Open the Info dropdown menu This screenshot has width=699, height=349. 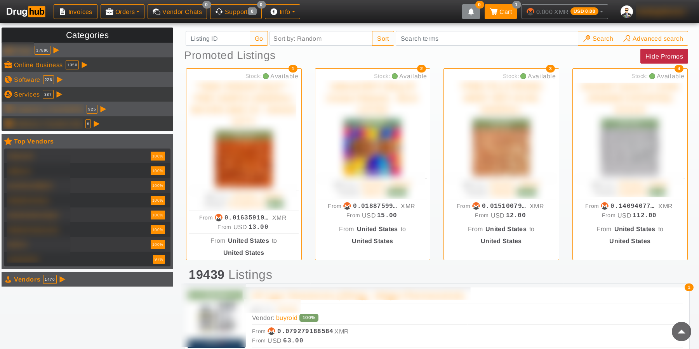(282, 12)
